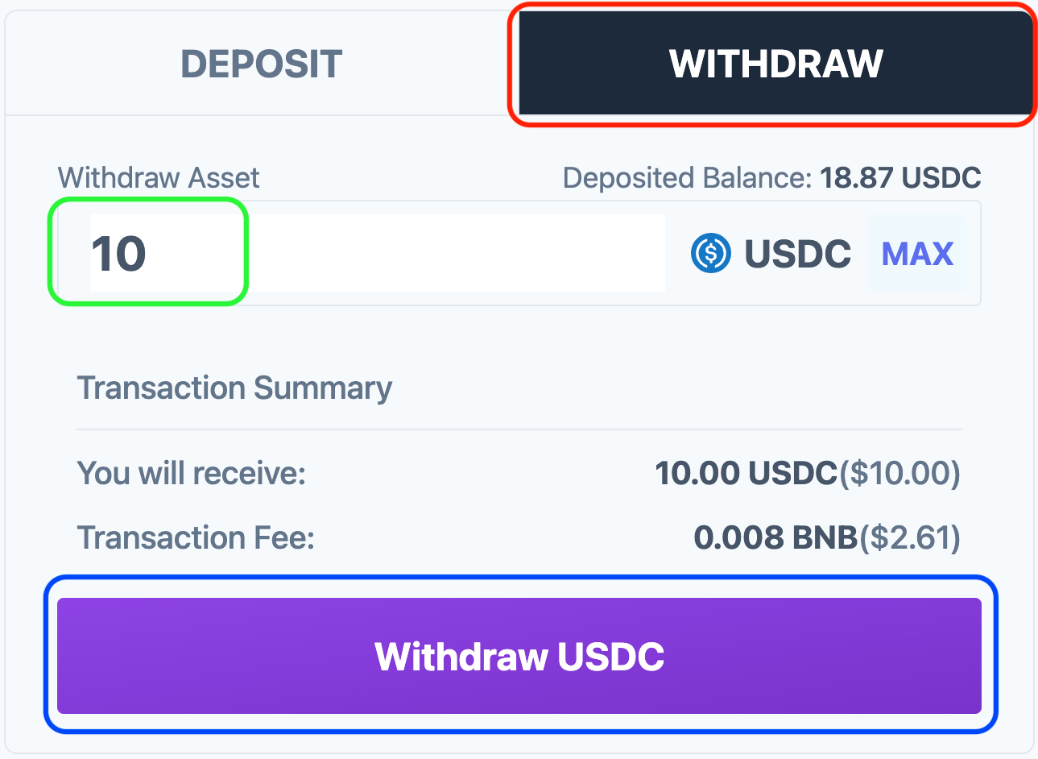This screenshot has height=759, width=1038.
Task: Switch to the DEPOSIT tab
Action: (262, 64)
